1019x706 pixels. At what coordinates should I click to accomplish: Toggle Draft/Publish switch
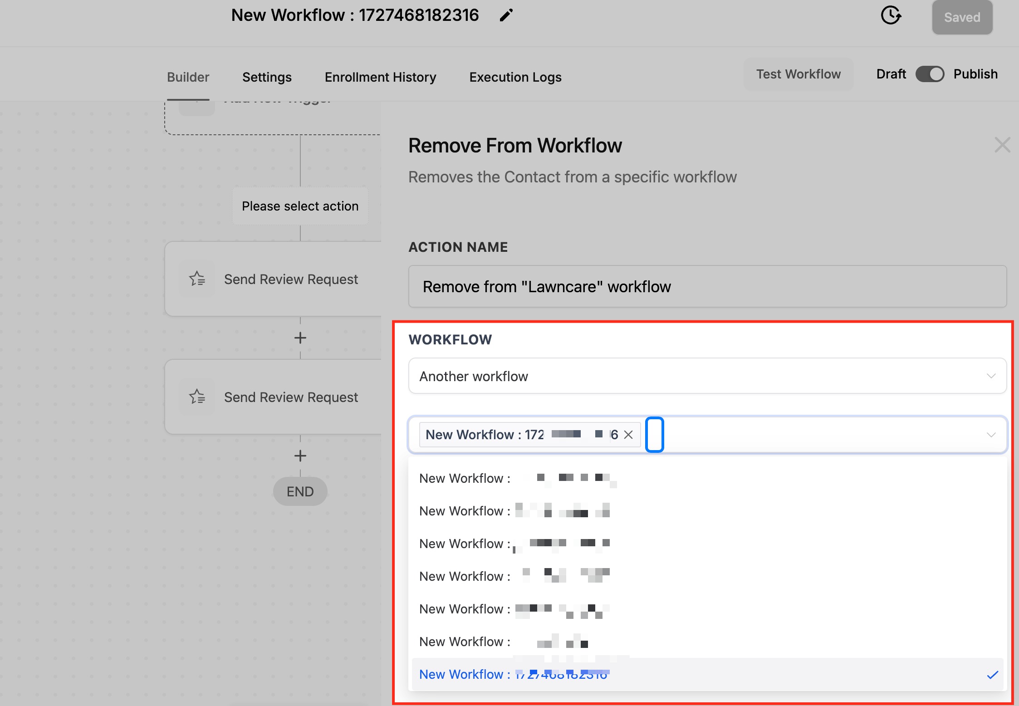930,74
